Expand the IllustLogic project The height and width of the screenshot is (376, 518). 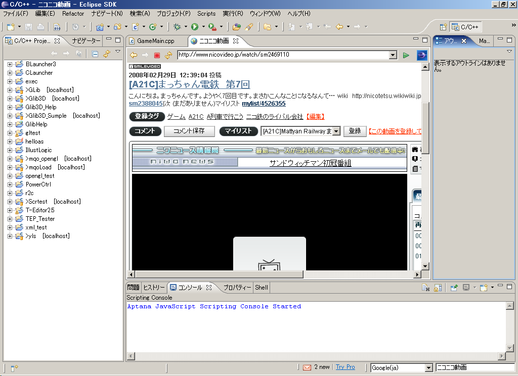(x=10, y=150)
